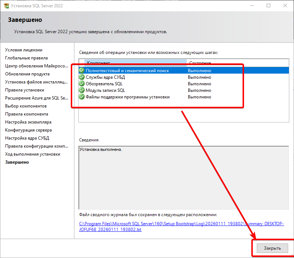Image resolution: width=294 pixels, height=258 pixels.
Task: Click step Правила установки in sidebar
Action: click(x=24, y=90)
